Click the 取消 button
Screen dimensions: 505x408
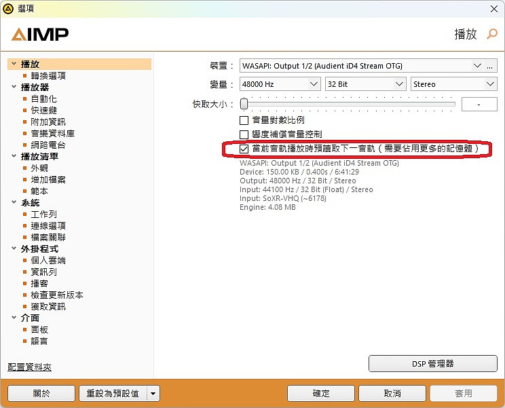(392, 394)
